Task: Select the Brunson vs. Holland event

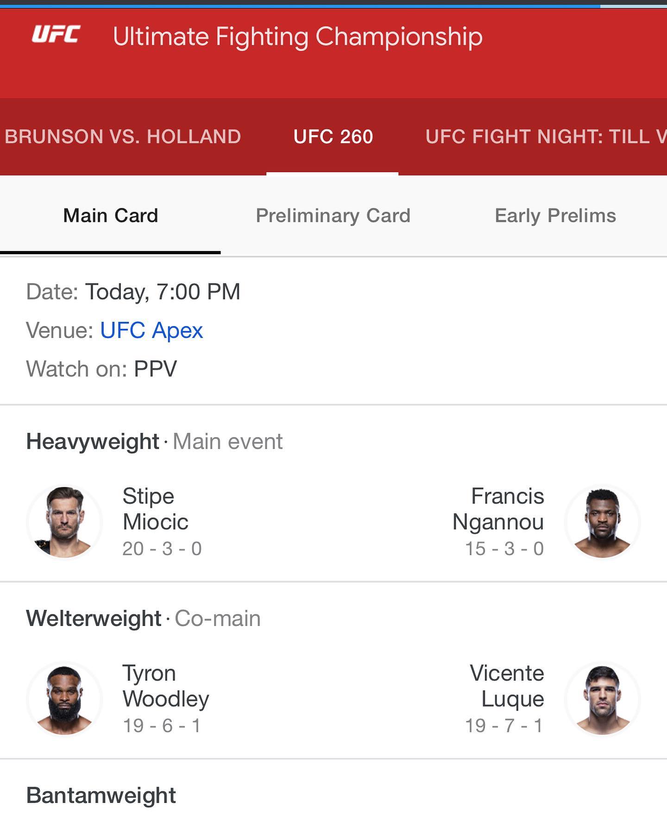Action: (x=123, y=137)
